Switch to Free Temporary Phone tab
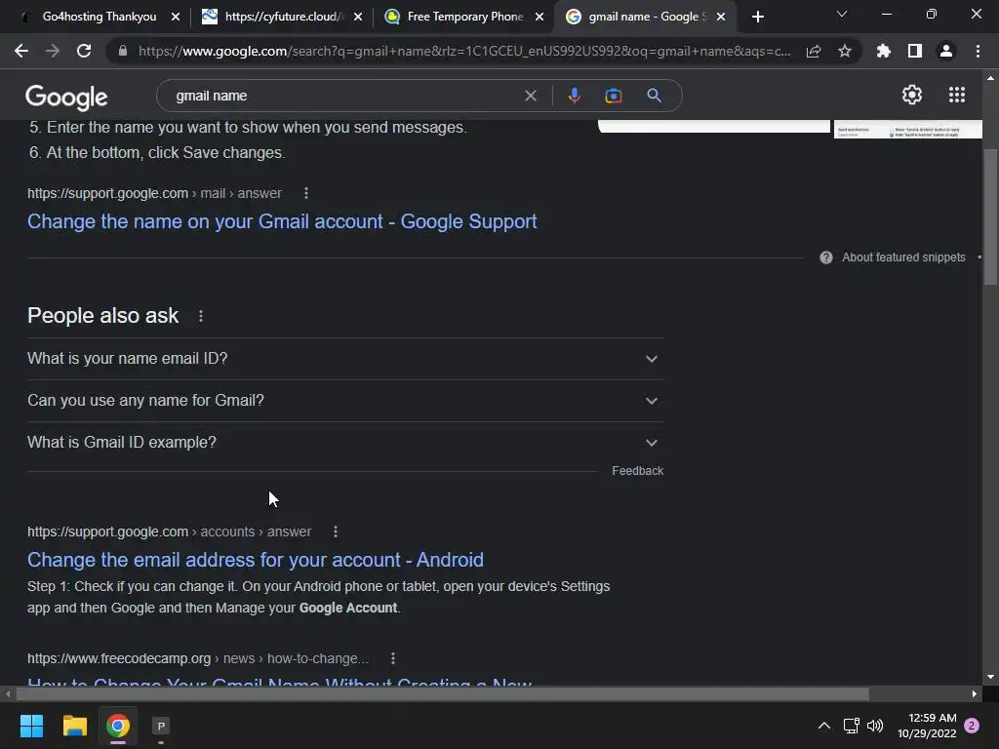 [465, 17]
